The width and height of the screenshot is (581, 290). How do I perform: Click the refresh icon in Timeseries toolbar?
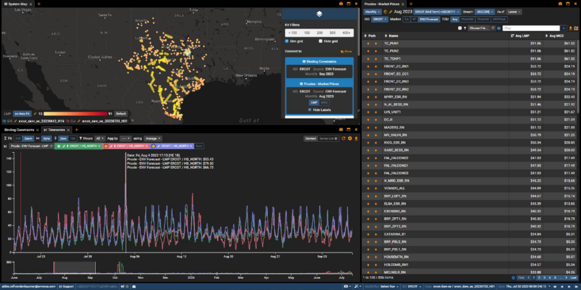coord(343,138)
